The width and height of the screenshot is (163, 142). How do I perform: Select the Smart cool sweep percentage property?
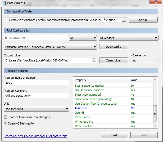coord(94,99)
